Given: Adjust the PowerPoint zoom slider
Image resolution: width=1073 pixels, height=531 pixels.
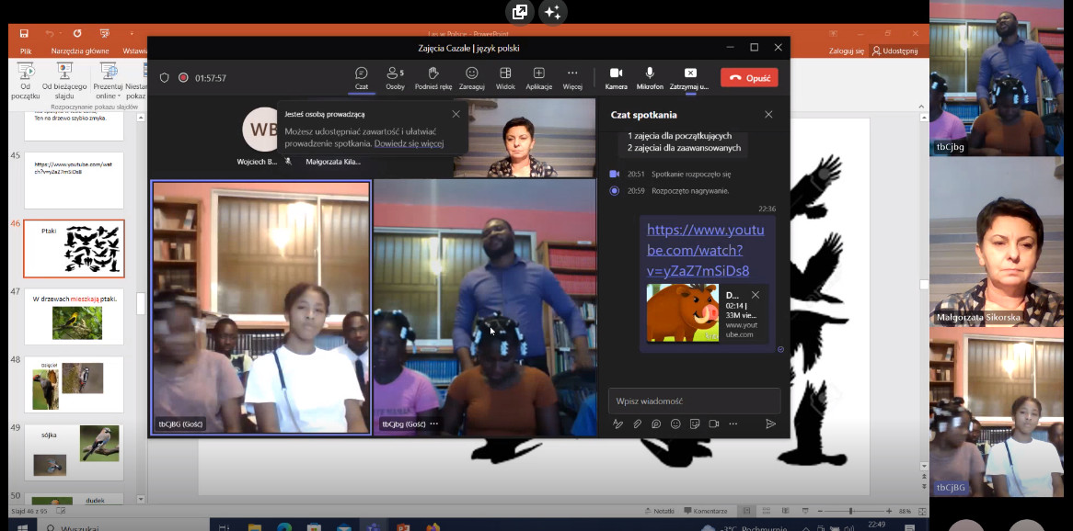Looking at the screenshot, I should pyautogui.click(x=850, y=511).
